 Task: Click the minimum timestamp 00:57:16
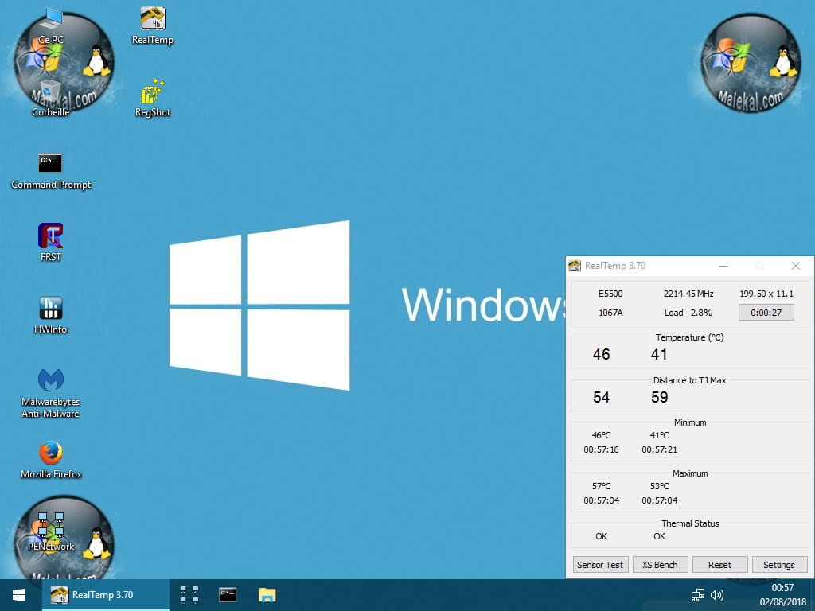[x=602, y=450]
